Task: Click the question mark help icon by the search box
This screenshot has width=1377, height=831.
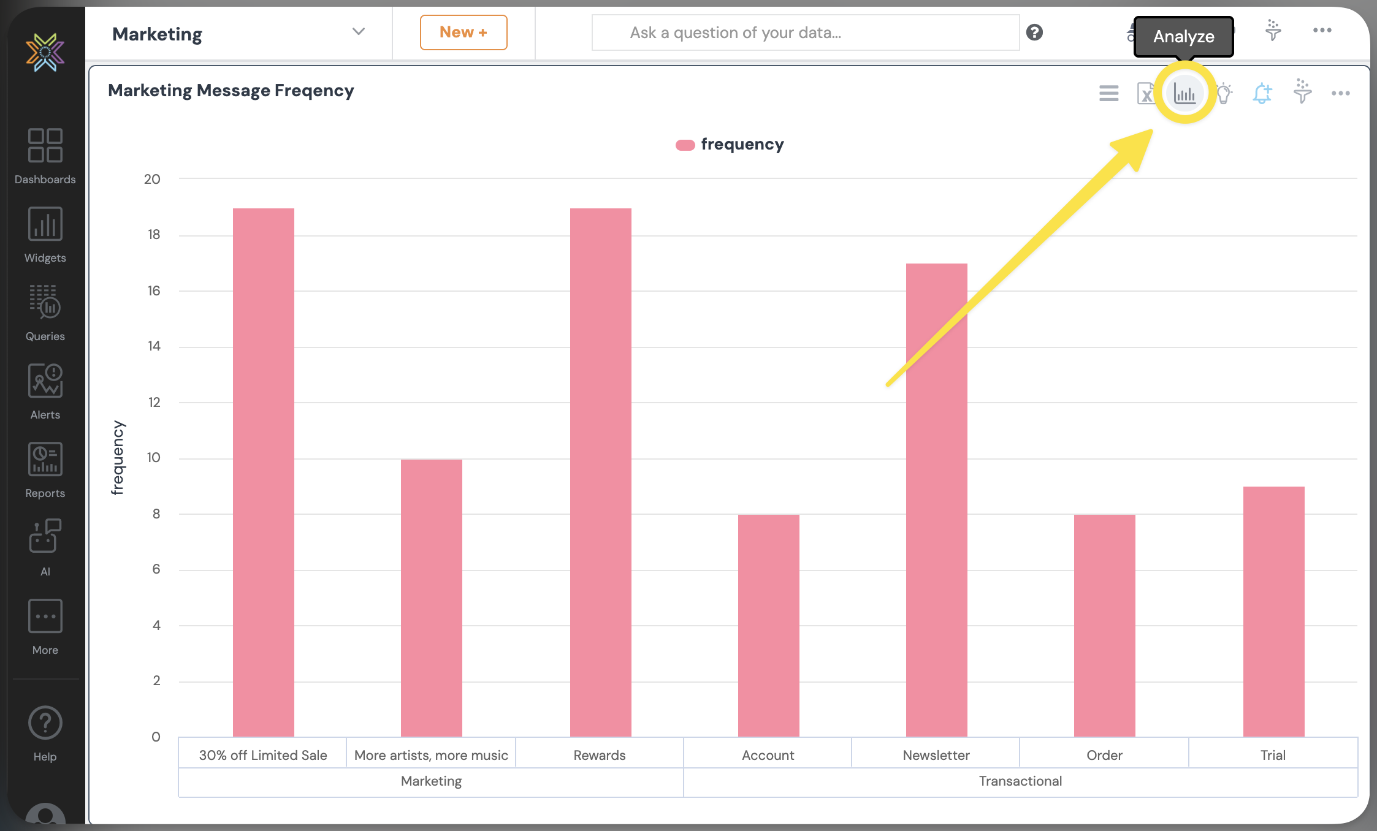Action: pyautogui.click(x=1034, y=32)
